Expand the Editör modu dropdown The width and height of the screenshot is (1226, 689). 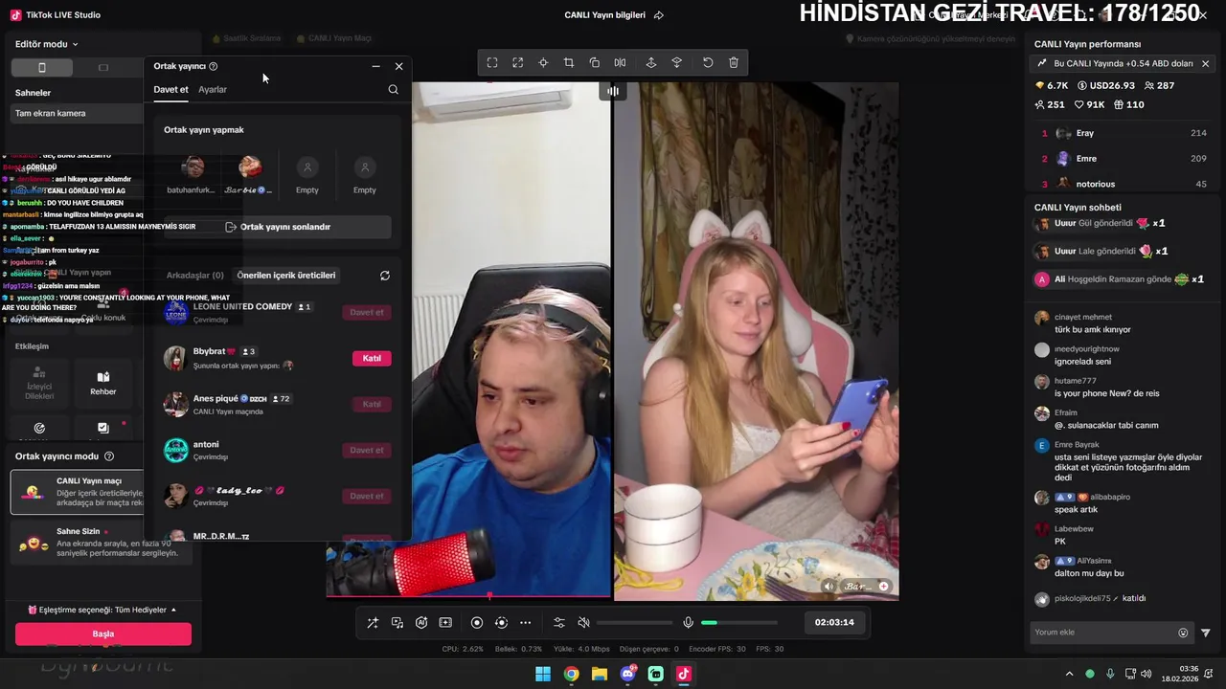click(47, 44)
